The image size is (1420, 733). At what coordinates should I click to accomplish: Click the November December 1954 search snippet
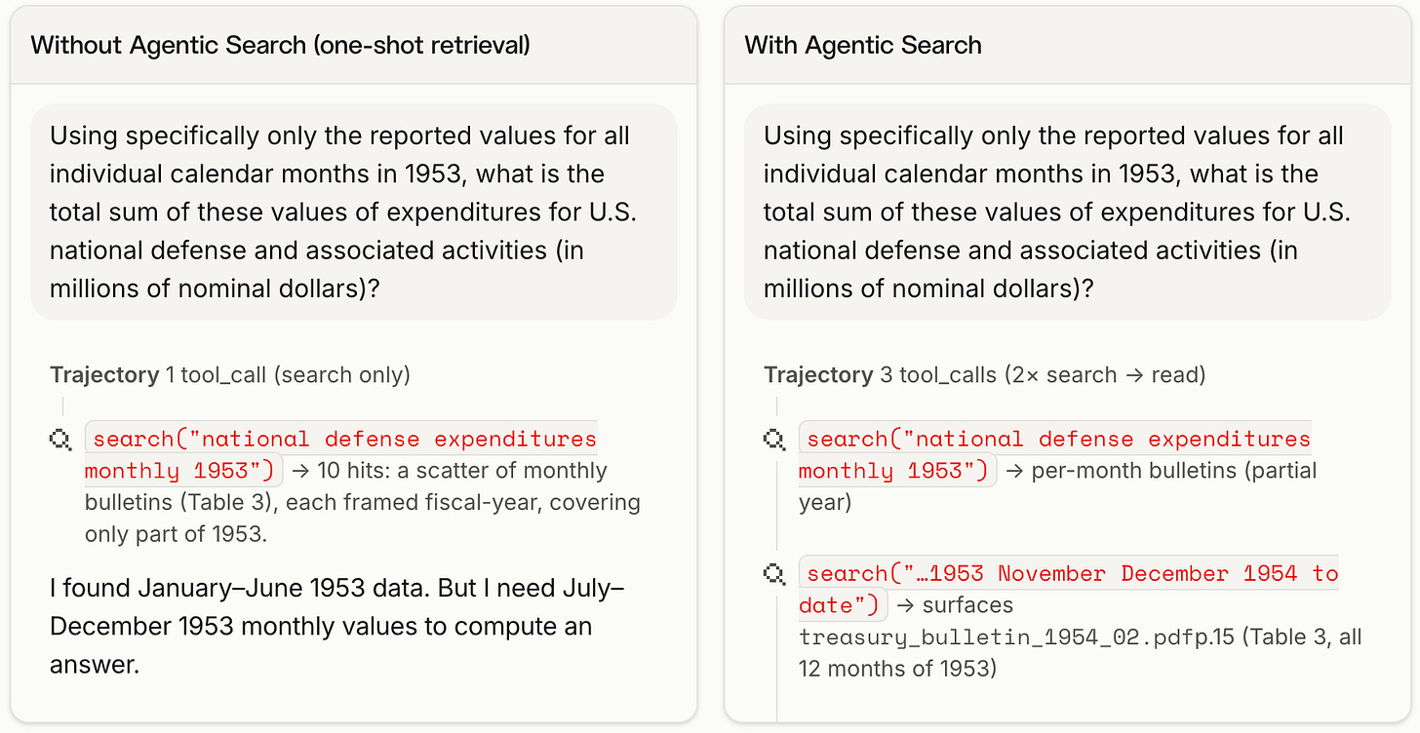tap(1069, 589)
